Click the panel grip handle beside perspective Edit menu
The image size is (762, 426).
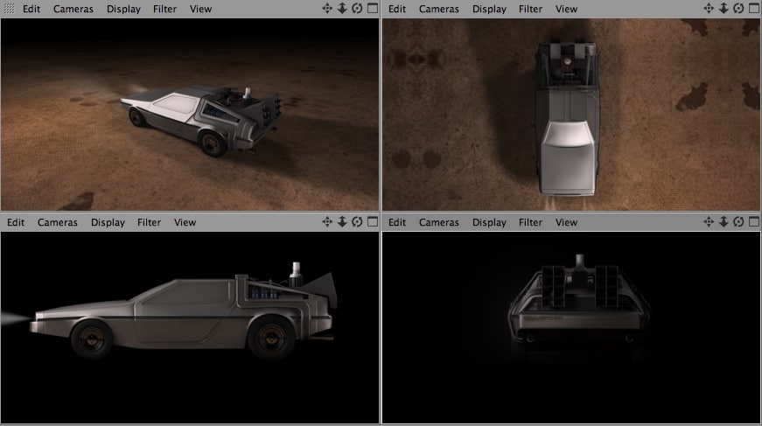pyautogui.click(x=9, y=9)
